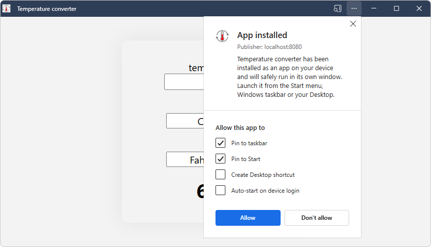This screenshot has height=247, width=431.
Task: Close the App installed popup
Action: click(x=353, y=24)
